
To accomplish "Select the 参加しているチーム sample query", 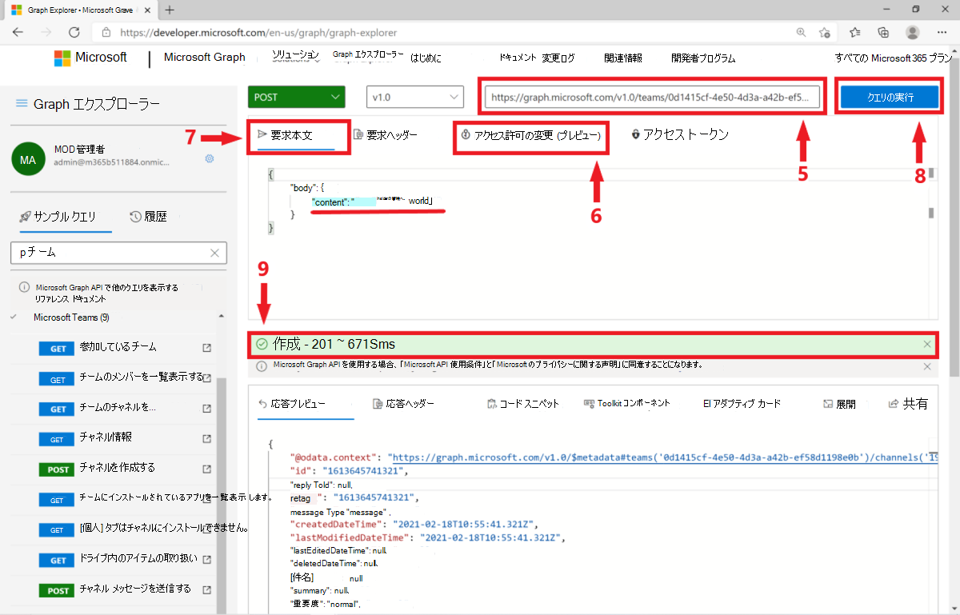I will pyautogui.click(x=120, y=347).
